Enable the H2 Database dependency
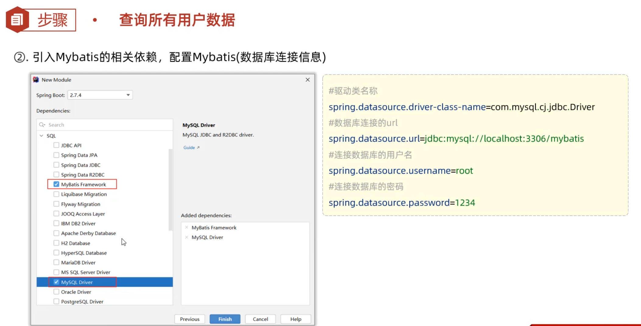 click(x=56, y=243)
